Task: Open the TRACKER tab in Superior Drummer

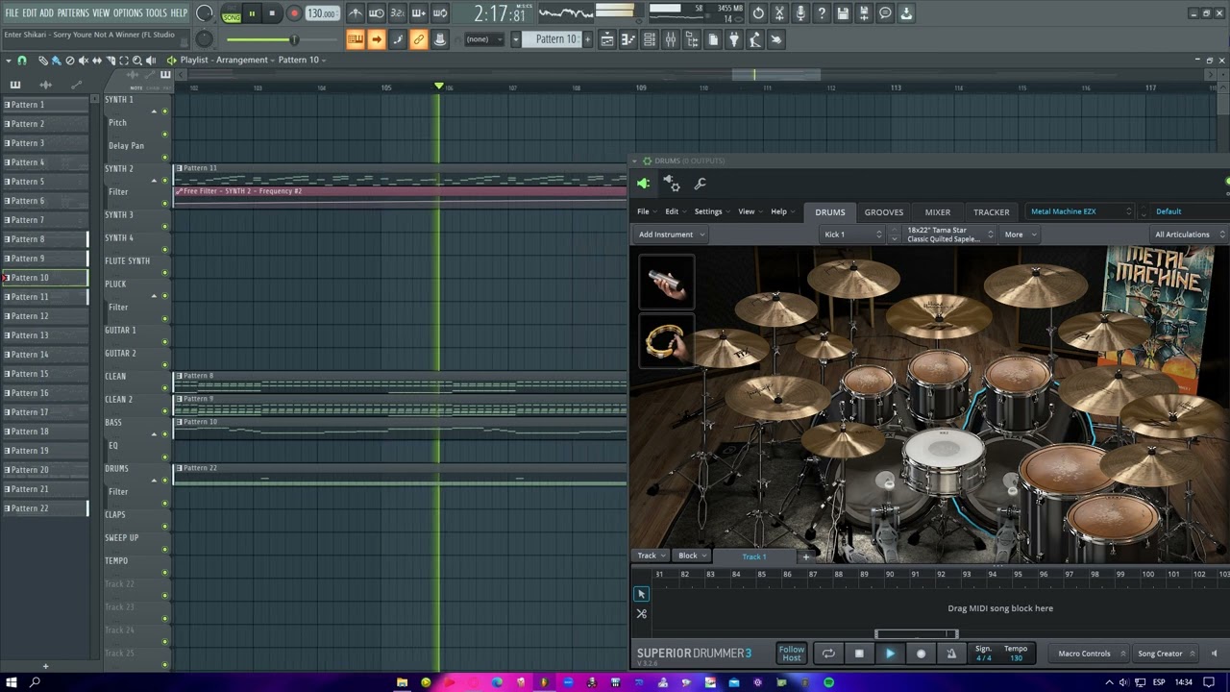Action: pos(991,212)
